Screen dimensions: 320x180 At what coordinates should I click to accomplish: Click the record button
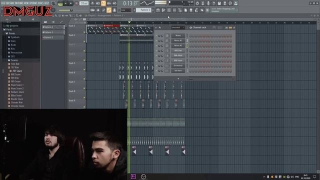[x=76, y=3]
